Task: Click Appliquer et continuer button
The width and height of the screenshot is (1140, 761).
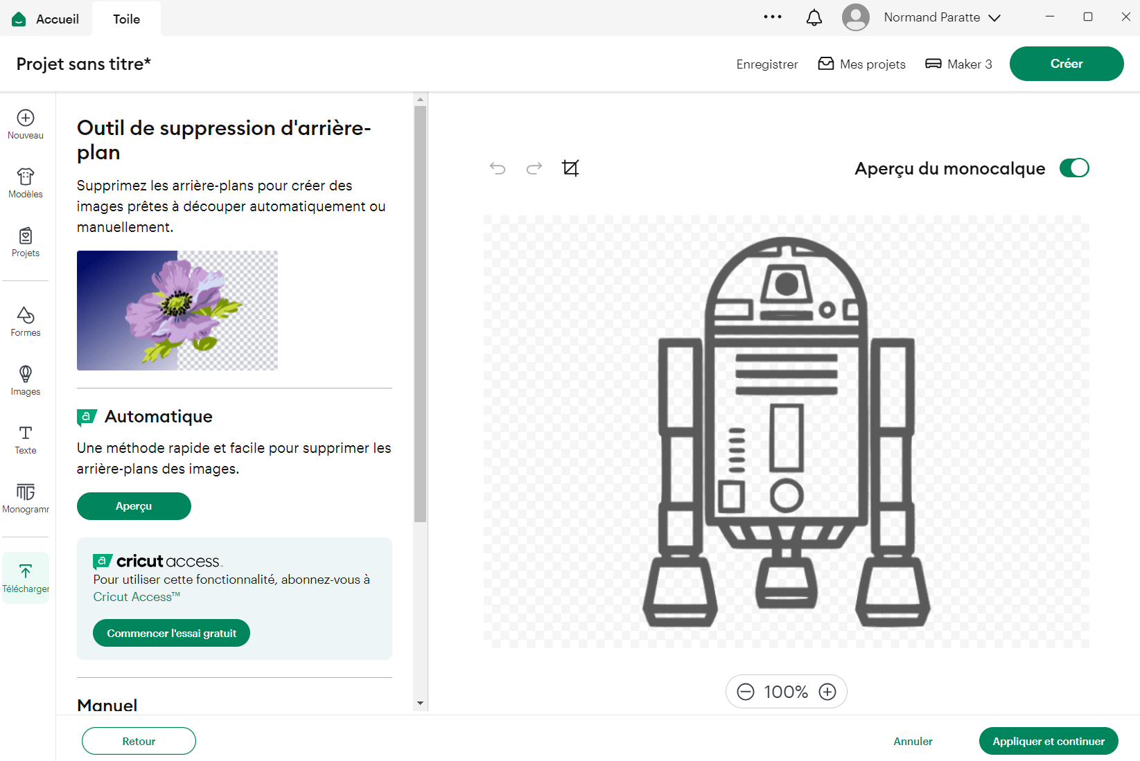Action: (1048, 741)
